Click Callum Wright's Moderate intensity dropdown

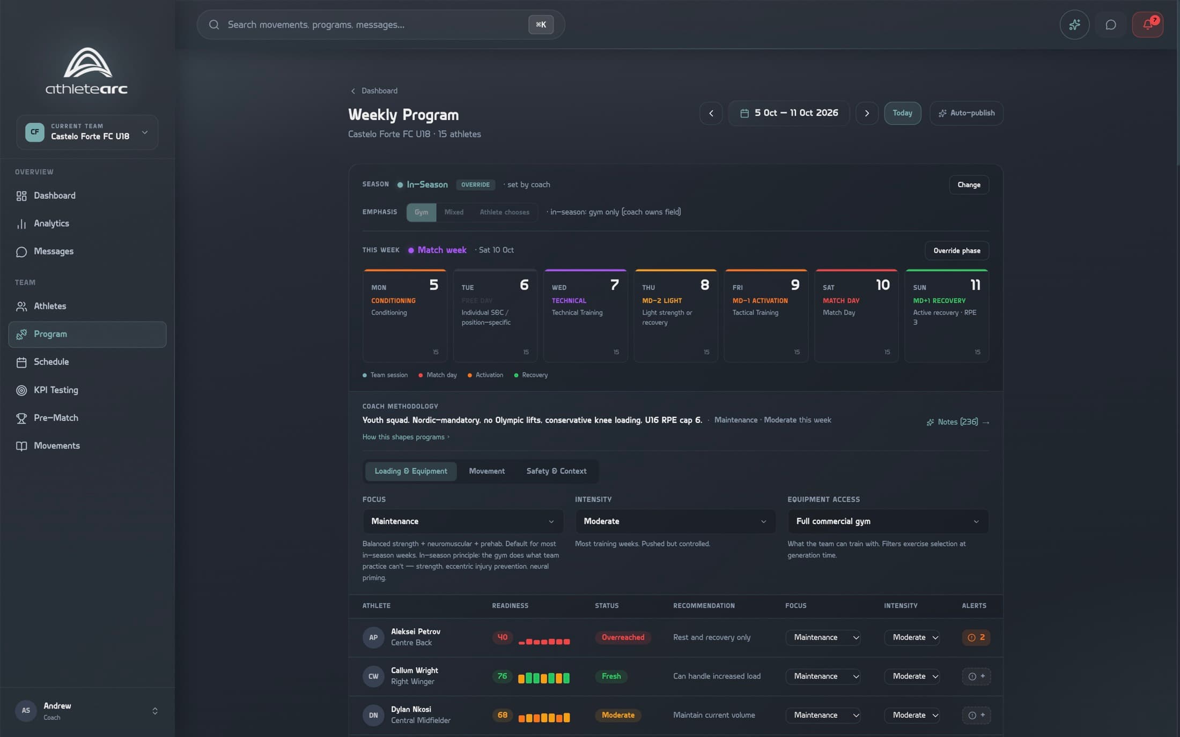click(912, 676)
